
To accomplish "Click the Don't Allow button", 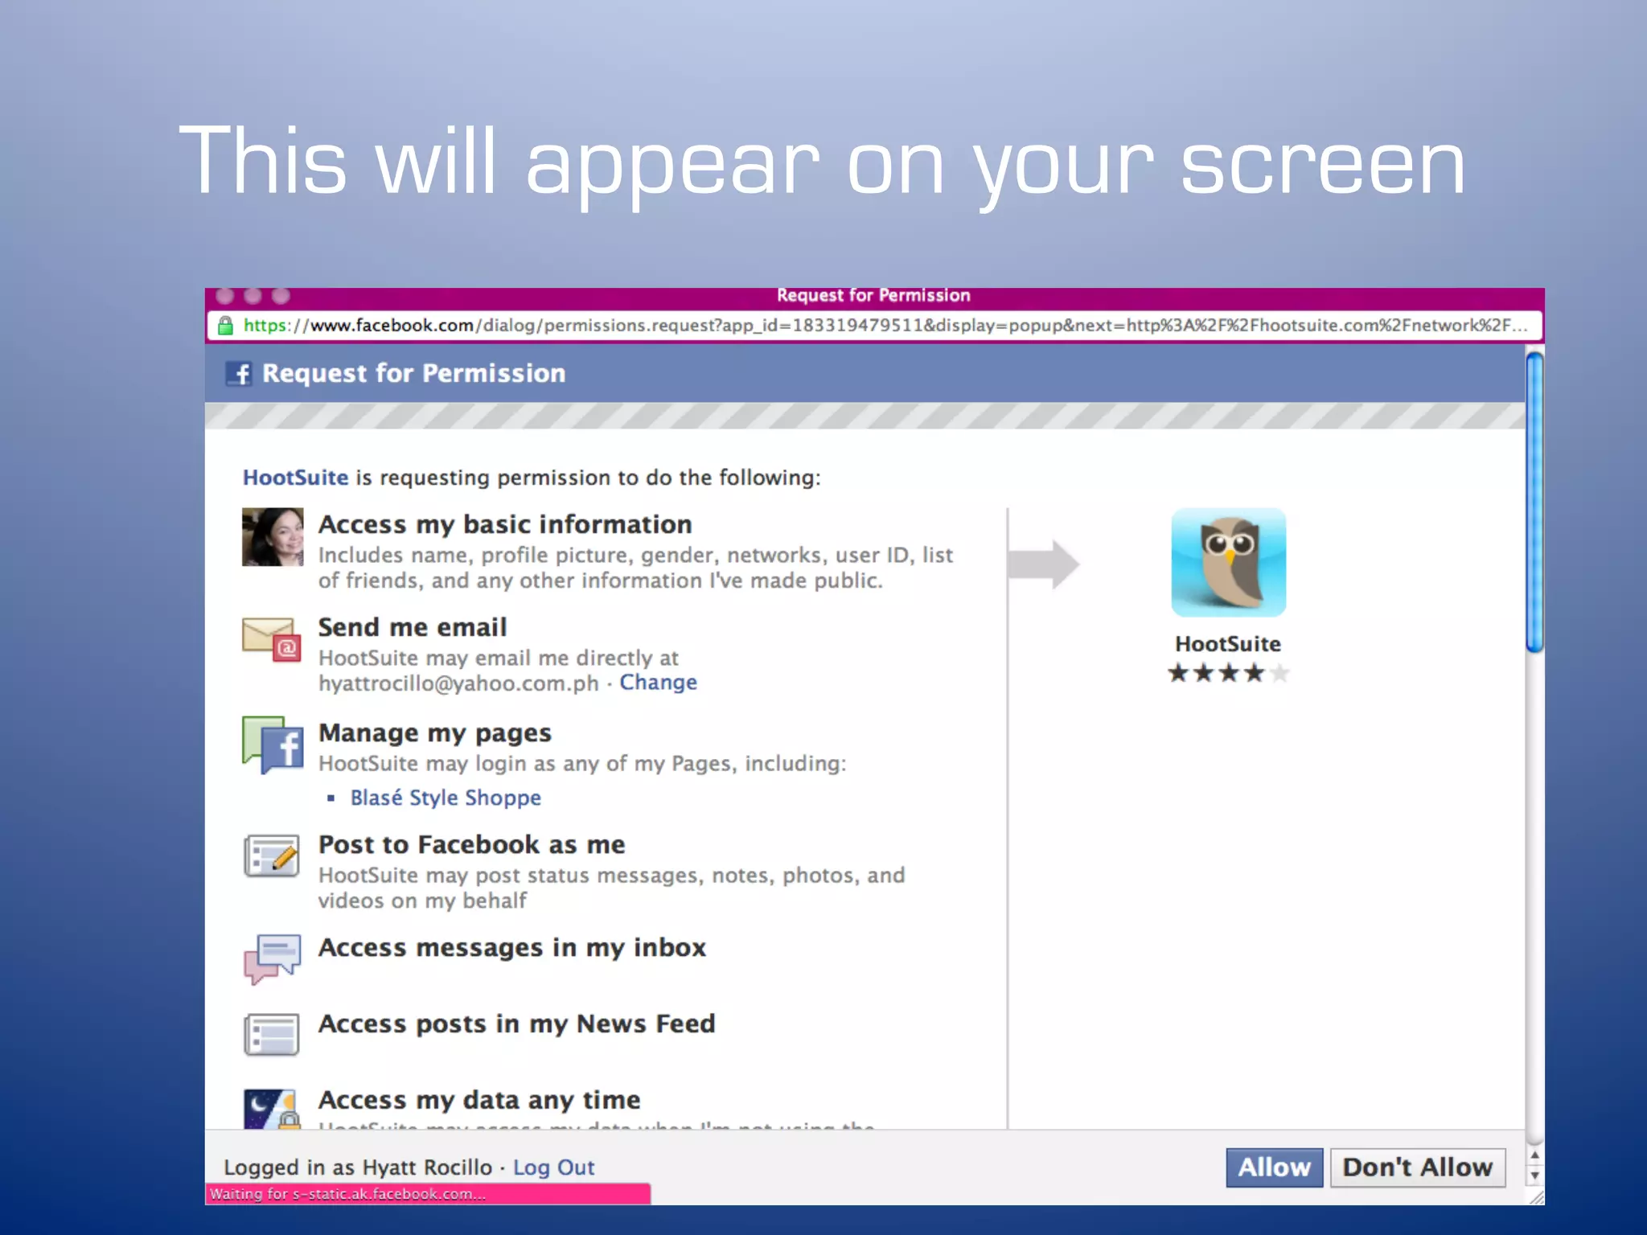I will pos(1417,1167).
